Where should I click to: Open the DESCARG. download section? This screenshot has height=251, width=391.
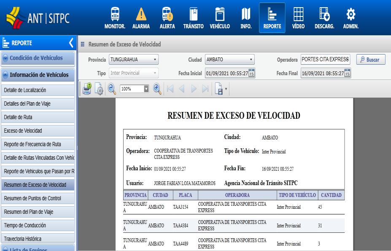pyautogui.click(x=324, y=18)
